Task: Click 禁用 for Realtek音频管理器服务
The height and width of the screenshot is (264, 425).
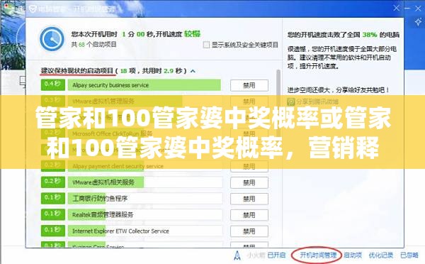Action: pyautogui.click(x=249, y=215)
